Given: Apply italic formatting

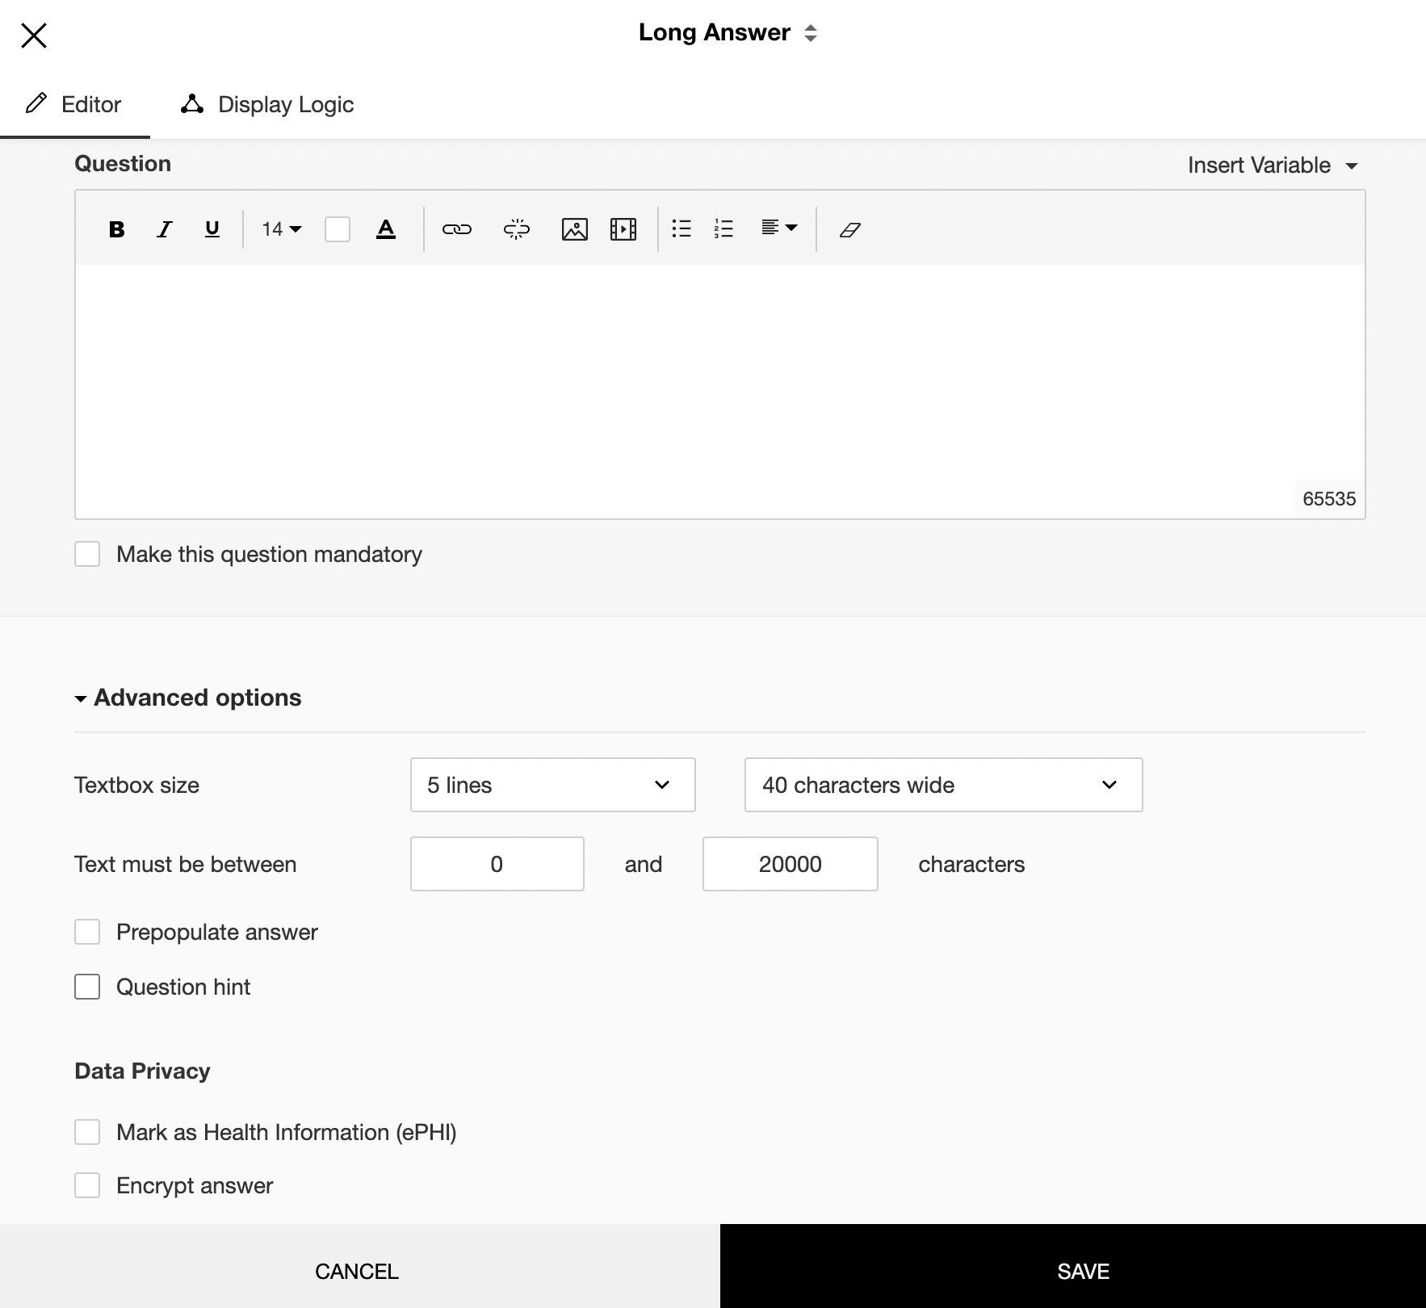Looking at the screenshot, I should 165,229.
